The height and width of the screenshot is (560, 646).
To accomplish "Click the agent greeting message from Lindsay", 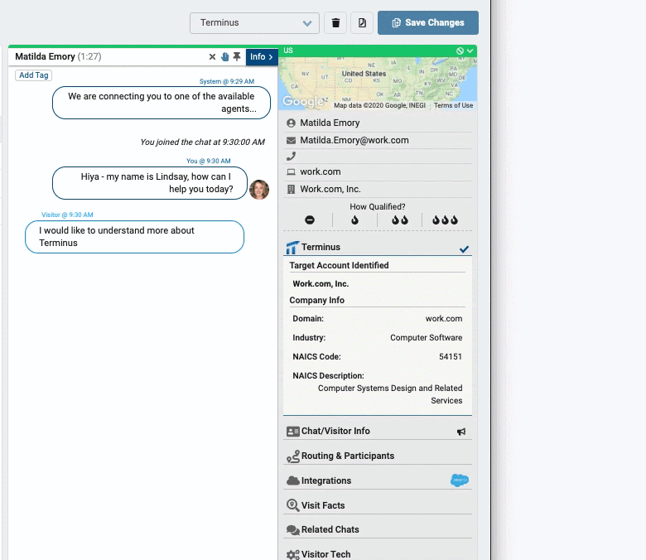I will [150, 183].
